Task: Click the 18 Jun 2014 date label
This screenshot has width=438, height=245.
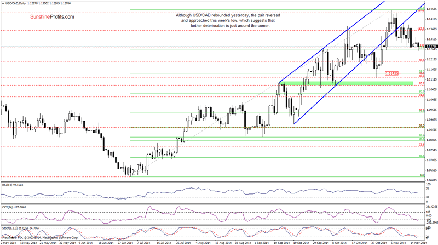Action: (106, 243)
